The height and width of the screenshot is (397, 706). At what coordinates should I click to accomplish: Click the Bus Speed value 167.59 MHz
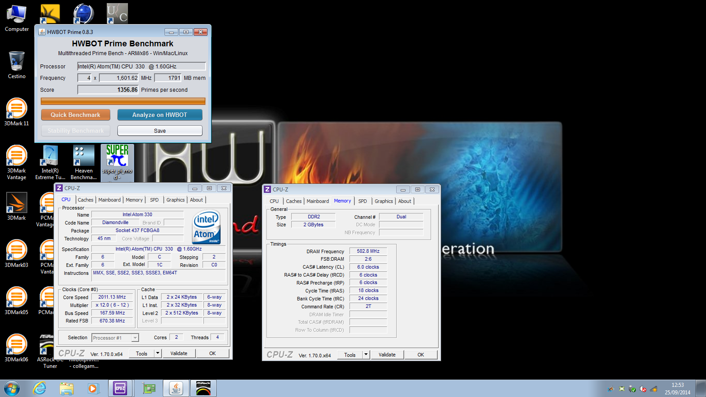pos(112,313)
